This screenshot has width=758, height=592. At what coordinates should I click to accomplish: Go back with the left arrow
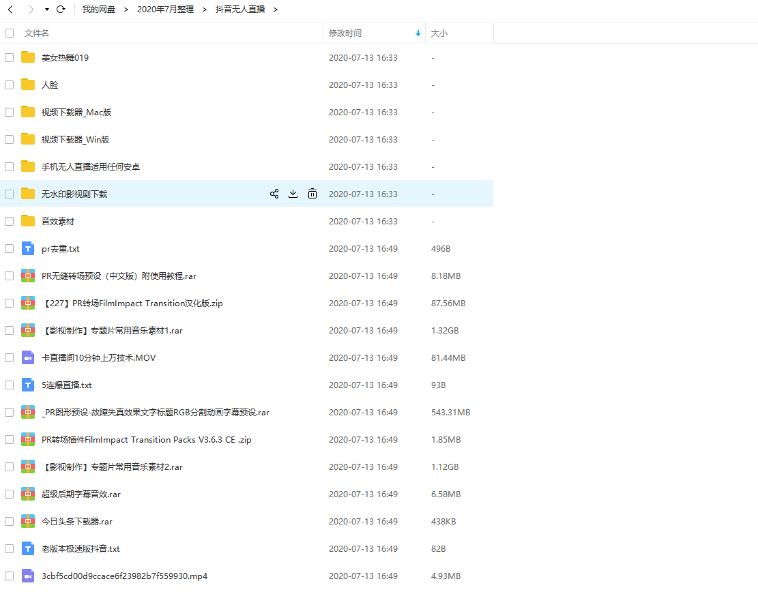point(10,9)
